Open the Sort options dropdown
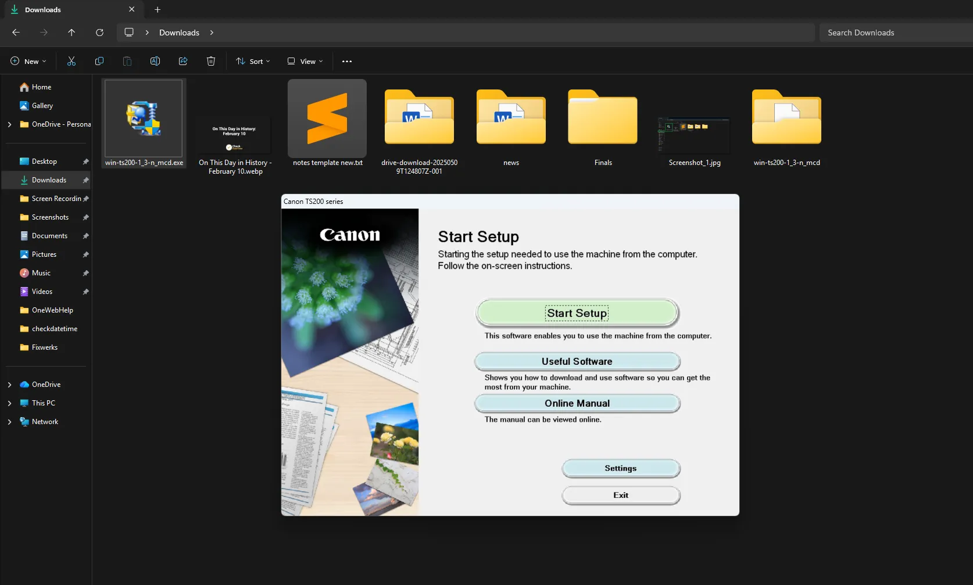Screen dimensions: 973x585 (x=253, y=61)
